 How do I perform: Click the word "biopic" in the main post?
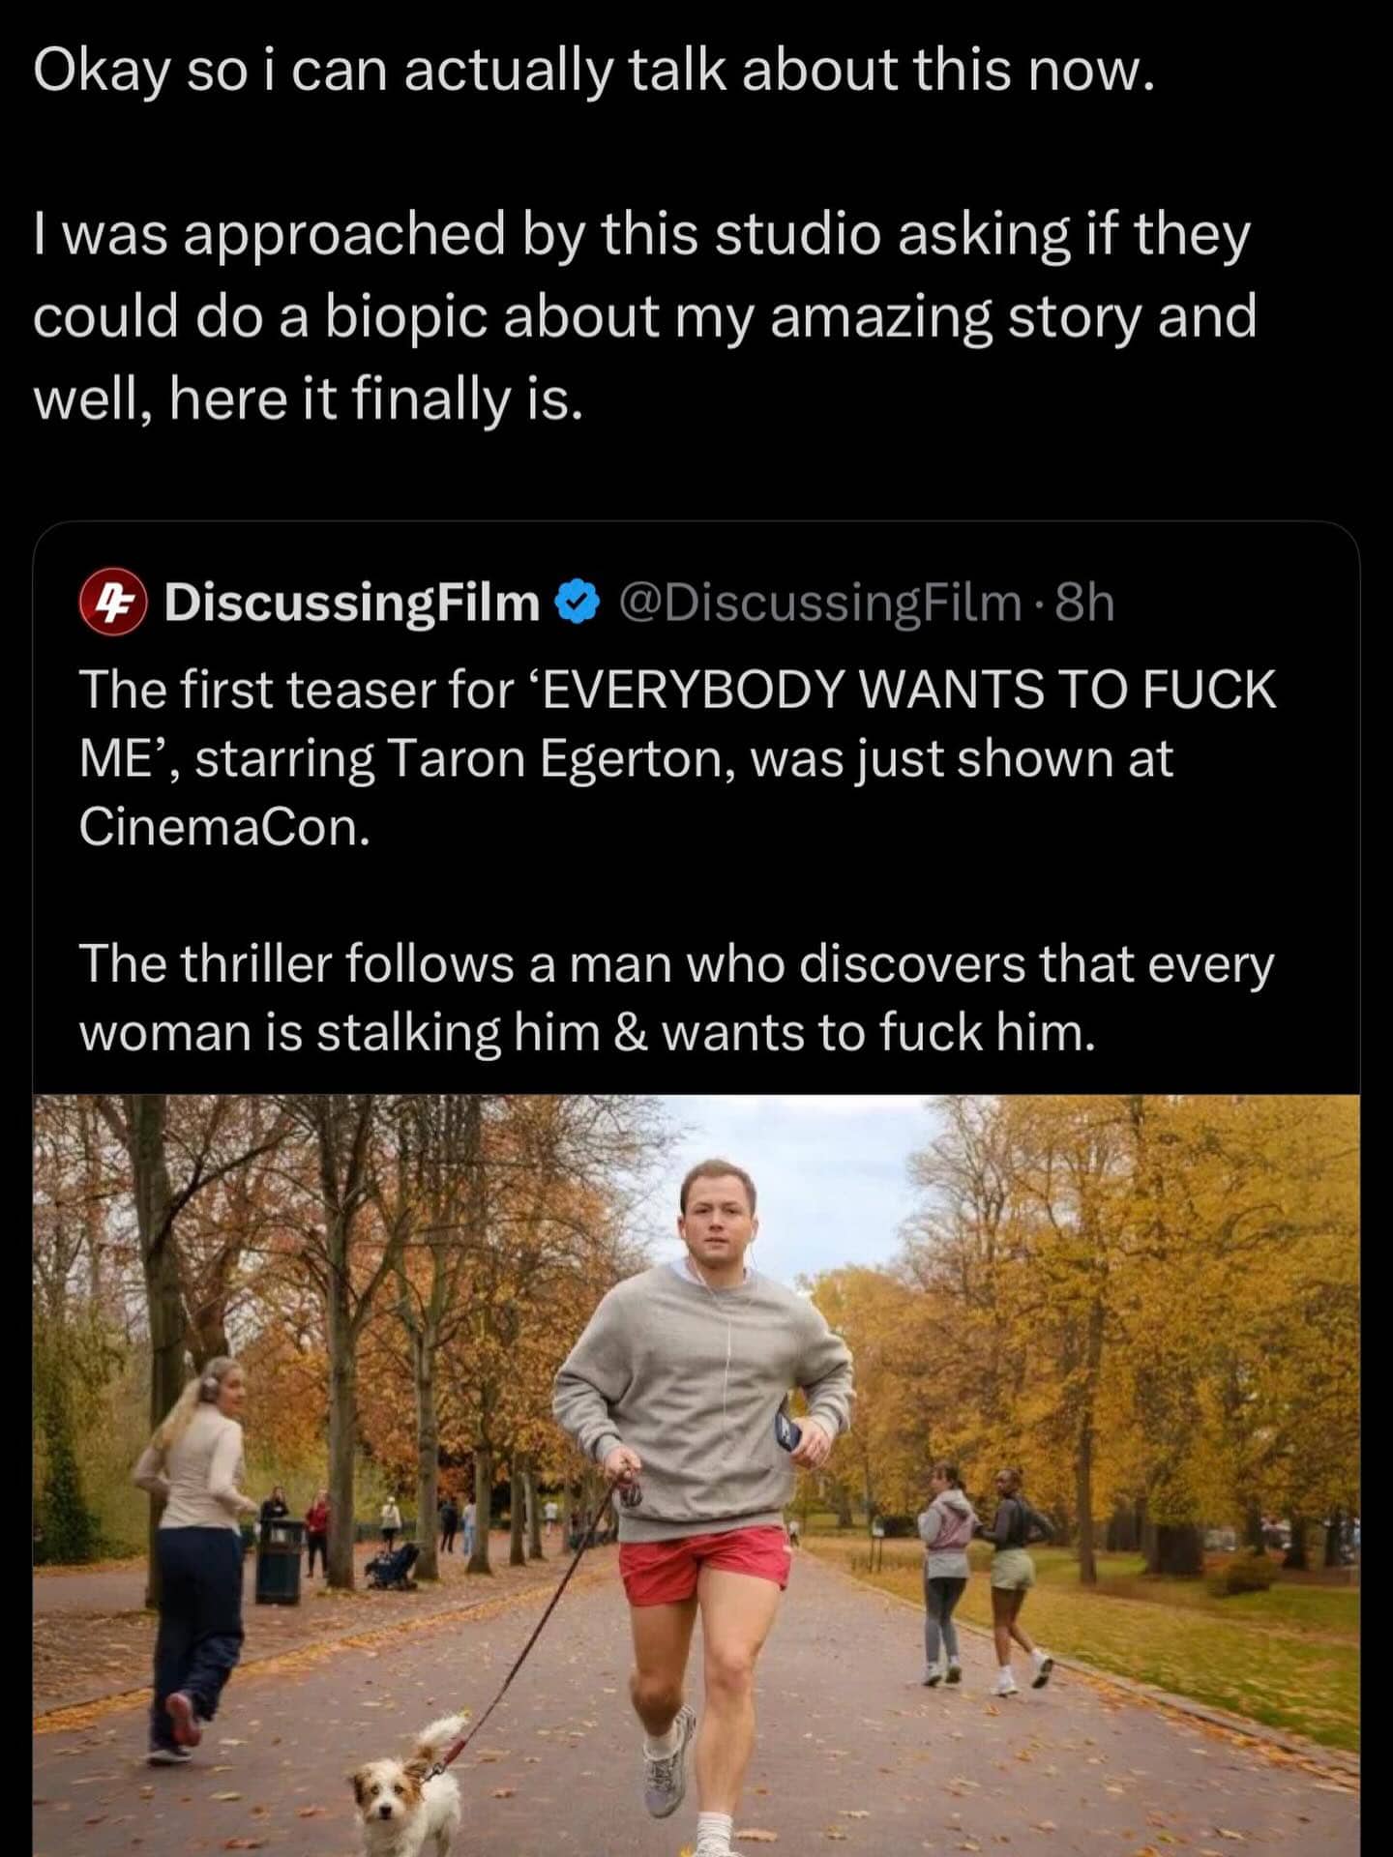(x=405, y=317)
